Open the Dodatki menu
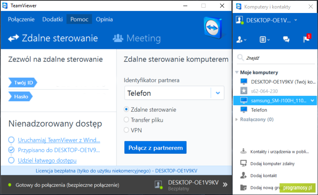 click(x=52, y=19)
